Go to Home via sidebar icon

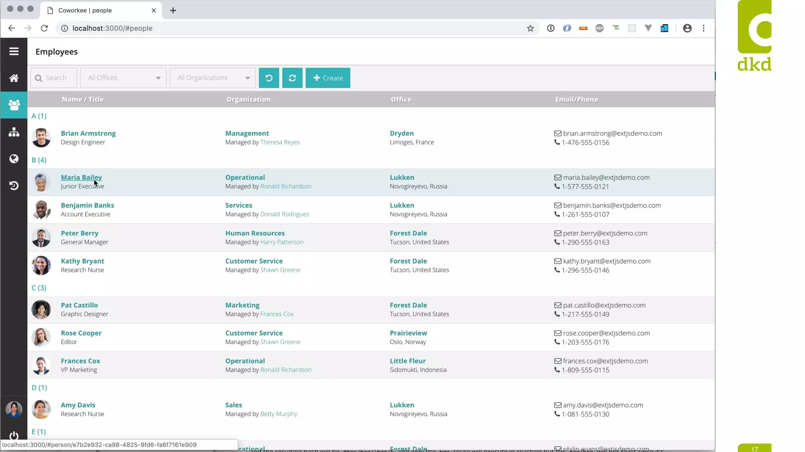[14, 78]
